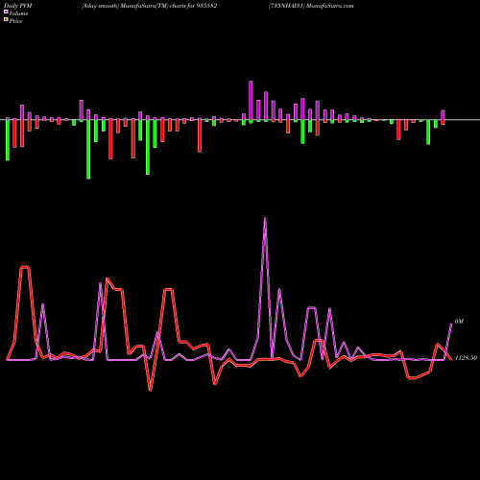This screenshot has height=480, width=480.
Task: Click the tallest purple volume line peak
Action: click(x=265, y=219)
